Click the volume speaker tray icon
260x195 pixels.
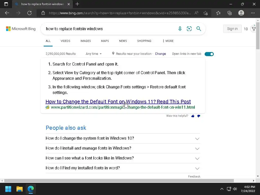[x=235, y=189]
